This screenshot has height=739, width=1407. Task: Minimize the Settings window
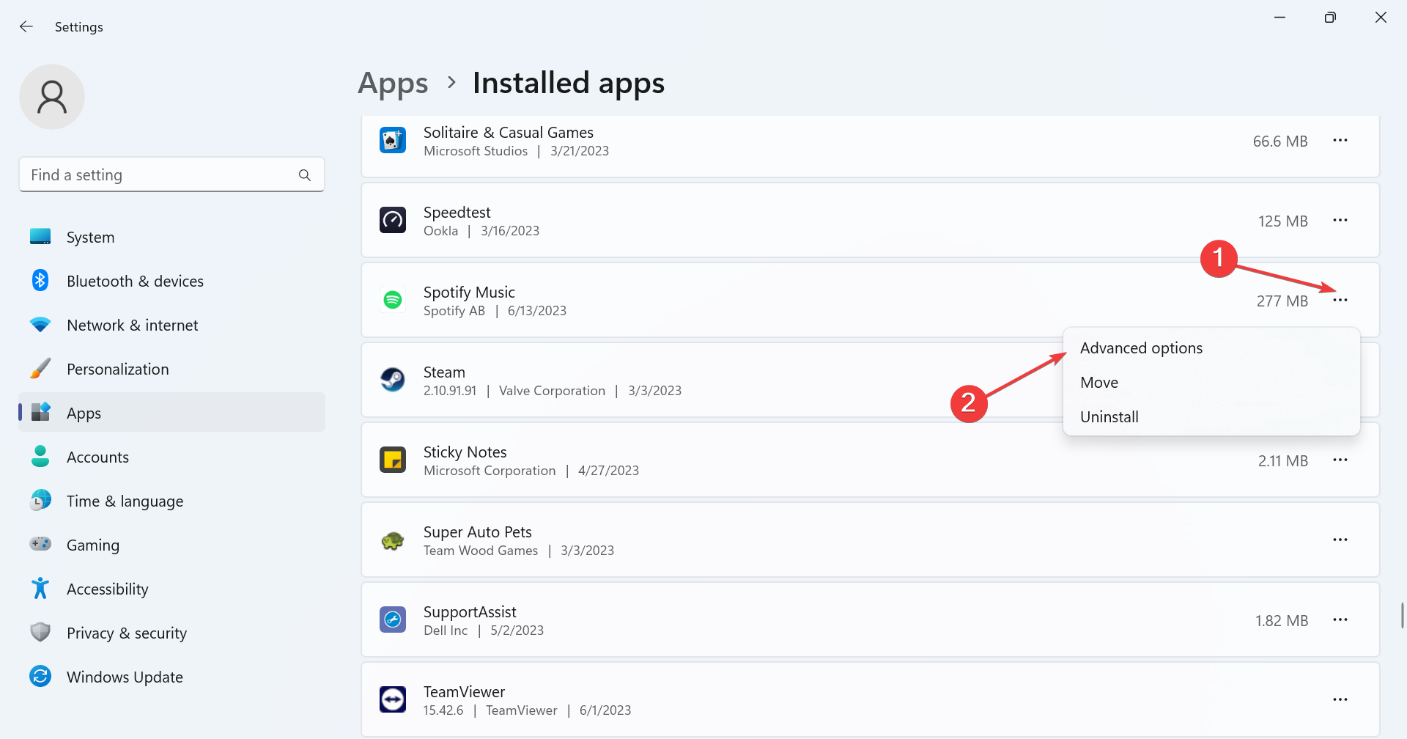pyautogui.click(x=1280, y=18)
